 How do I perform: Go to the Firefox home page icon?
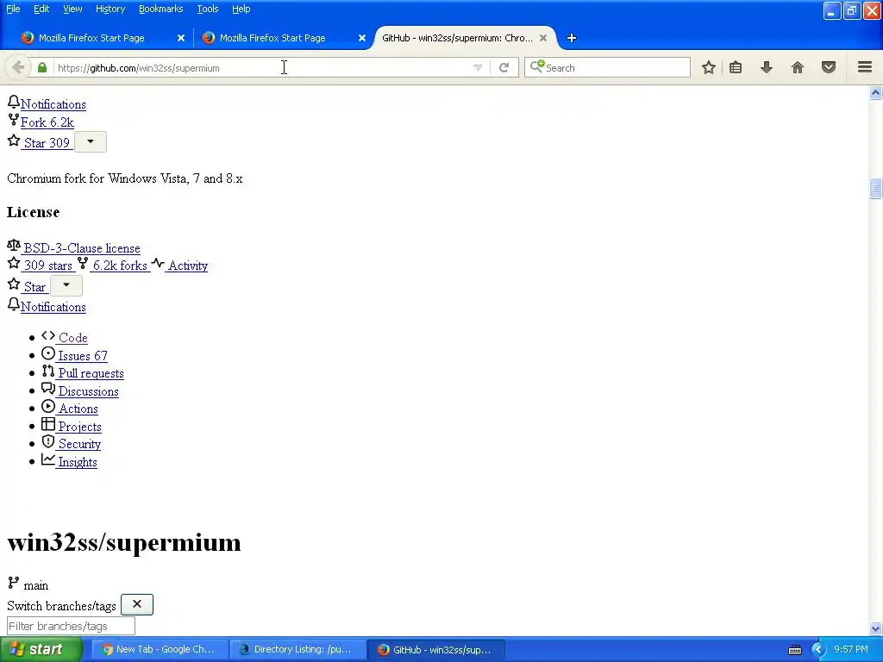click(798, 67)
